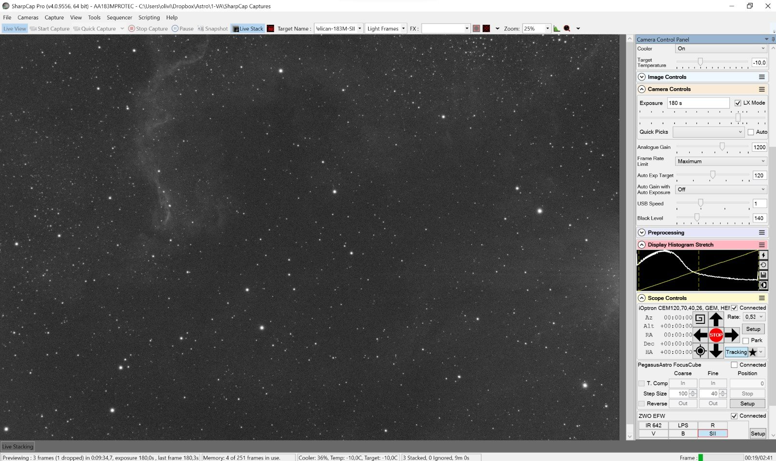The height and width of the screenshot is (461, 776).
Task: Apply auto stretch with the lightning bolt icon
Action: tap(763, 255)
